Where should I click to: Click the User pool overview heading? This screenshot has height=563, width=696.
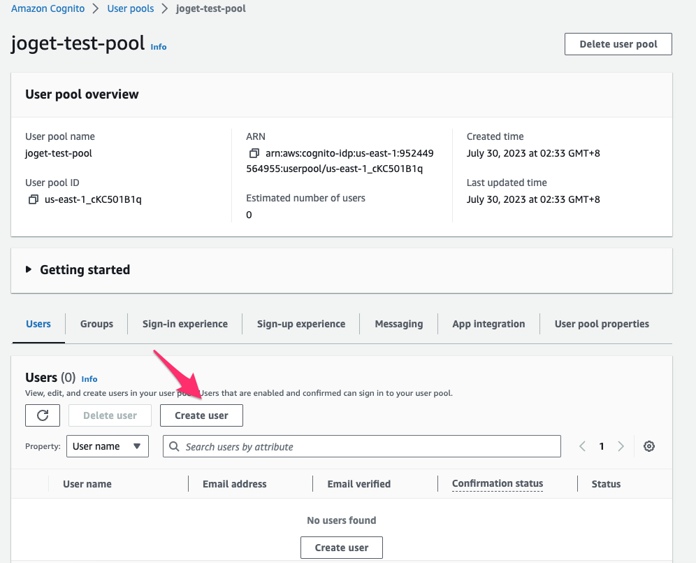coord(82,94)
